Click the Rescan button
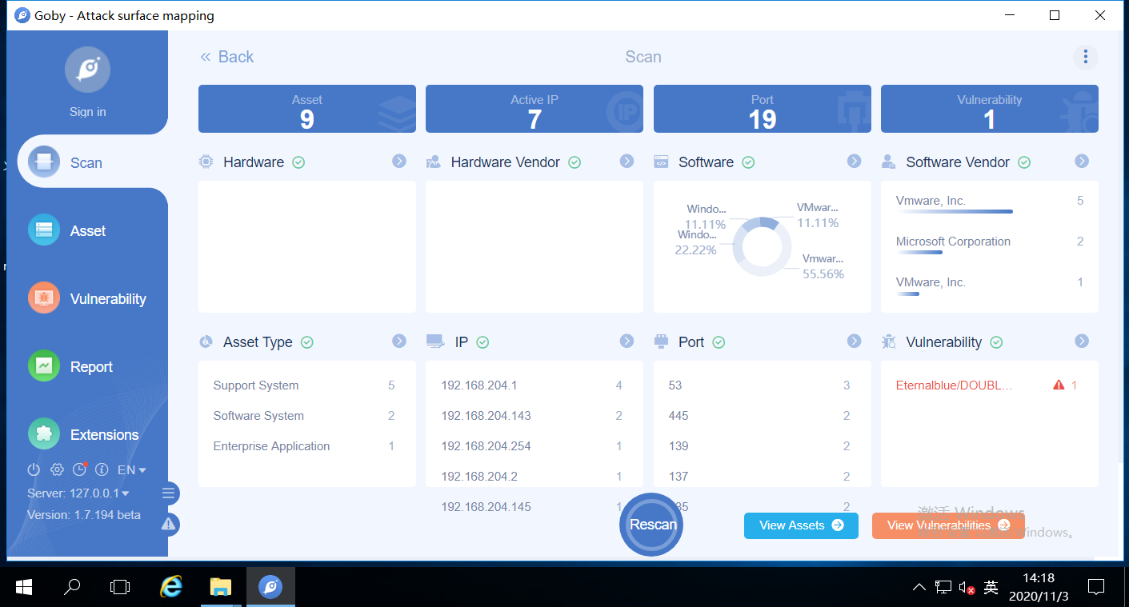Image resolution: width=1129 pixels, height=607 pixels. (x=651, y=525)
